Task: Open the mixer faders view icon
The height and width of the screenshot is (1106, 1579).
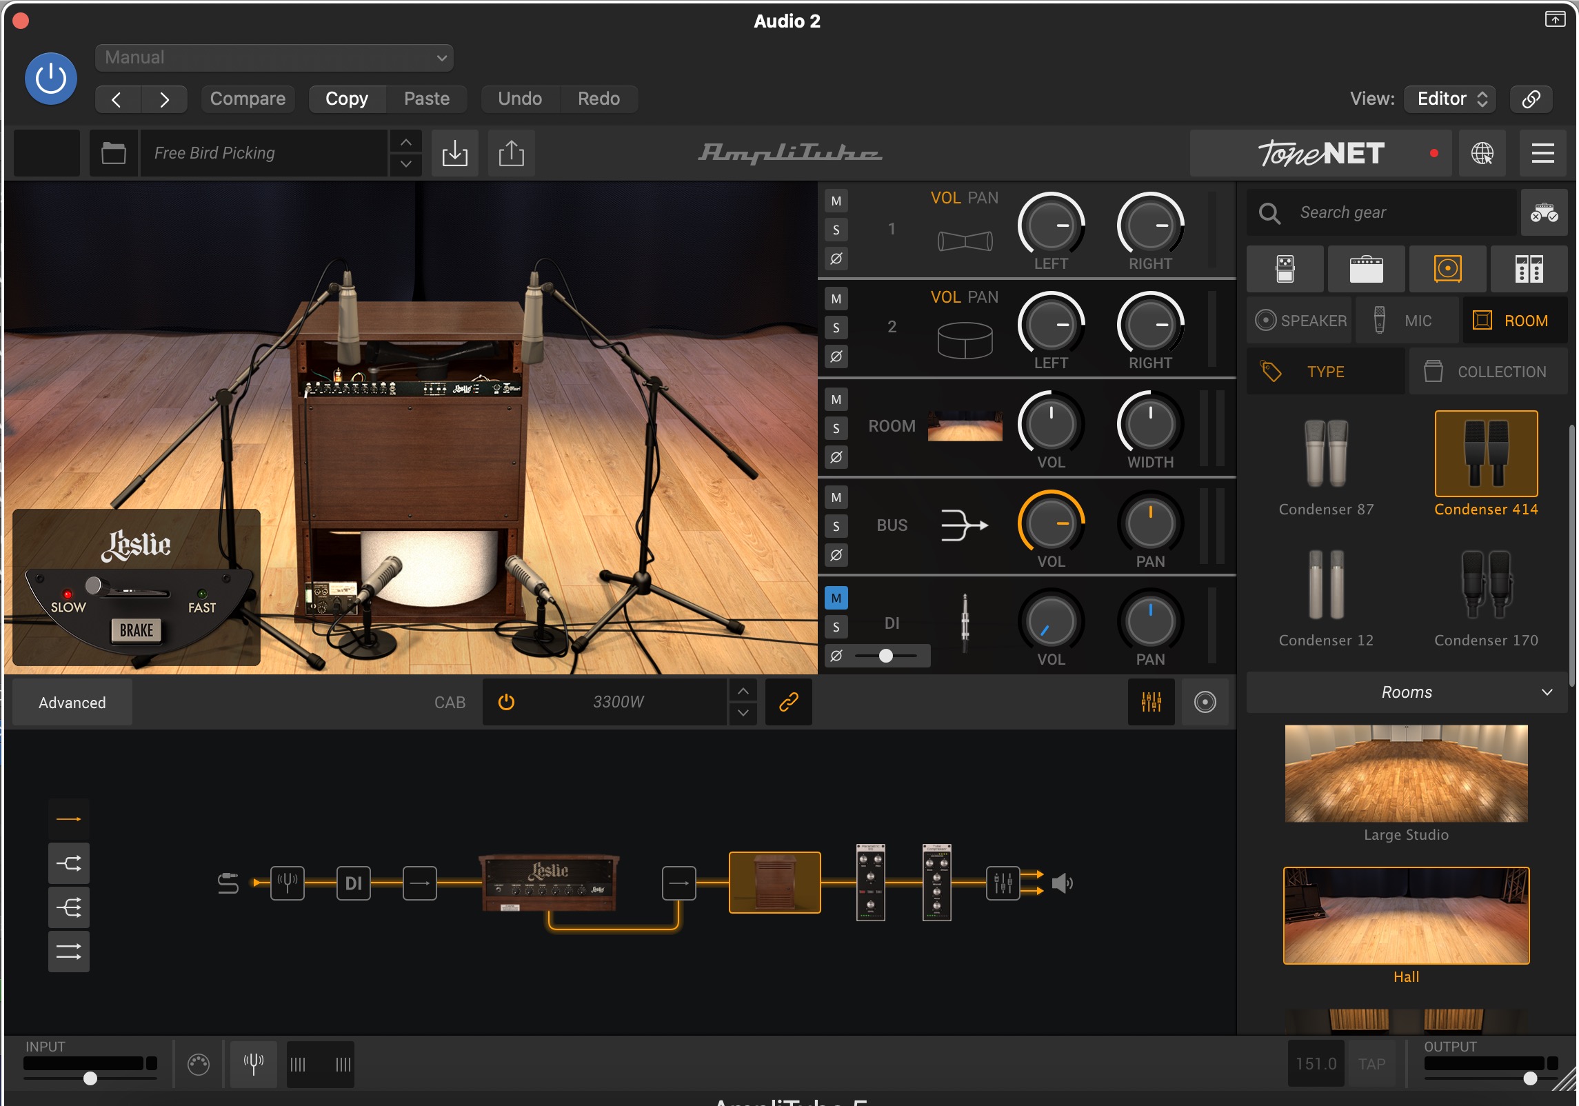Action: click(x=1151, y=702)
